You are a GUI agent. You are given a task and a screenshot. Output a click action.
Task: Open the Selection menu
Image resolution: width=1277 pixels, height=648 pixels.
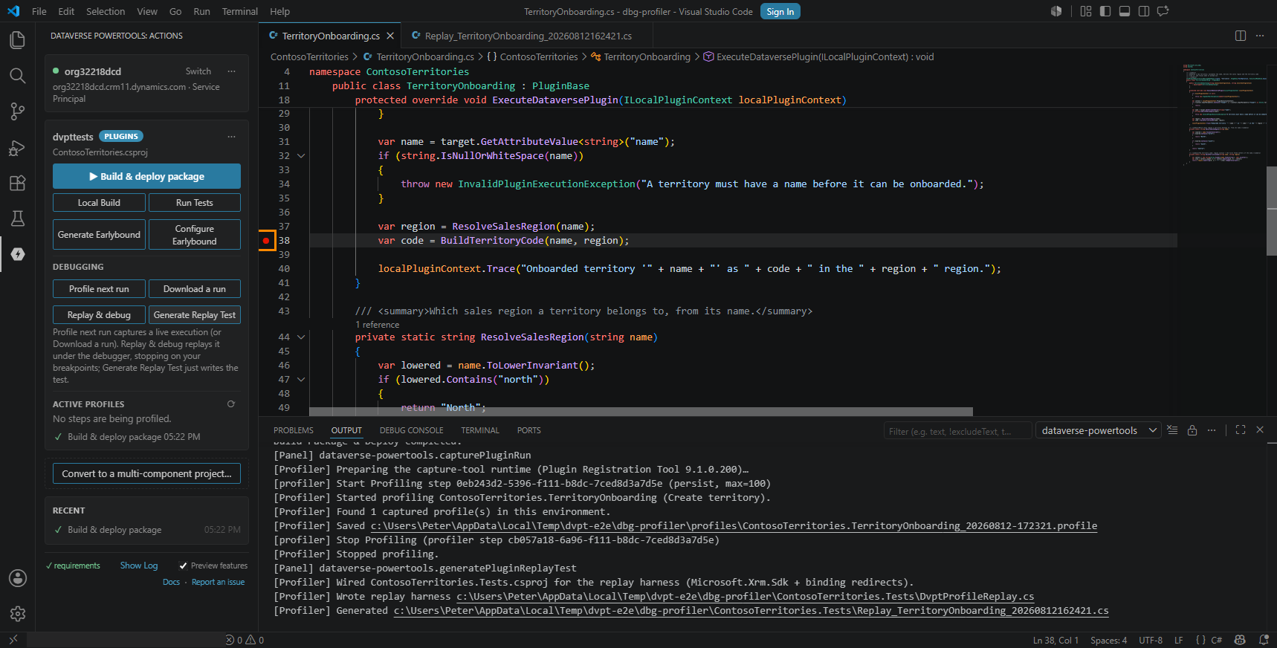pyautogui.click(x=106, y=11)
